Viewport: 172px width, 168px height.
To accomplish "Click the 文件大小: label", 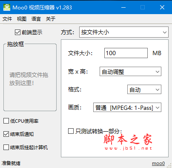I will (x=80, y=53).
